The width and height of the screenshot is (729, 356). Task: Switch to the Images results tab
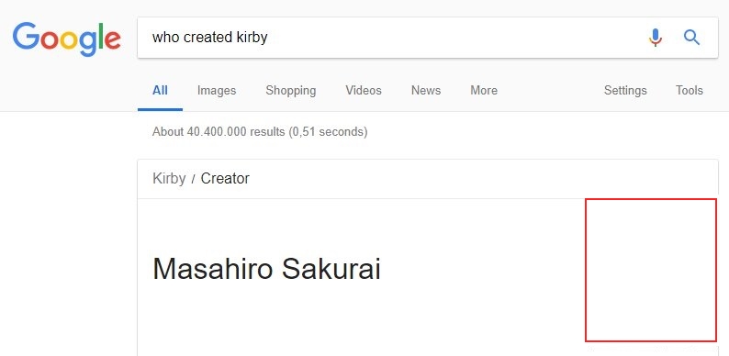(x=217, y=90)
